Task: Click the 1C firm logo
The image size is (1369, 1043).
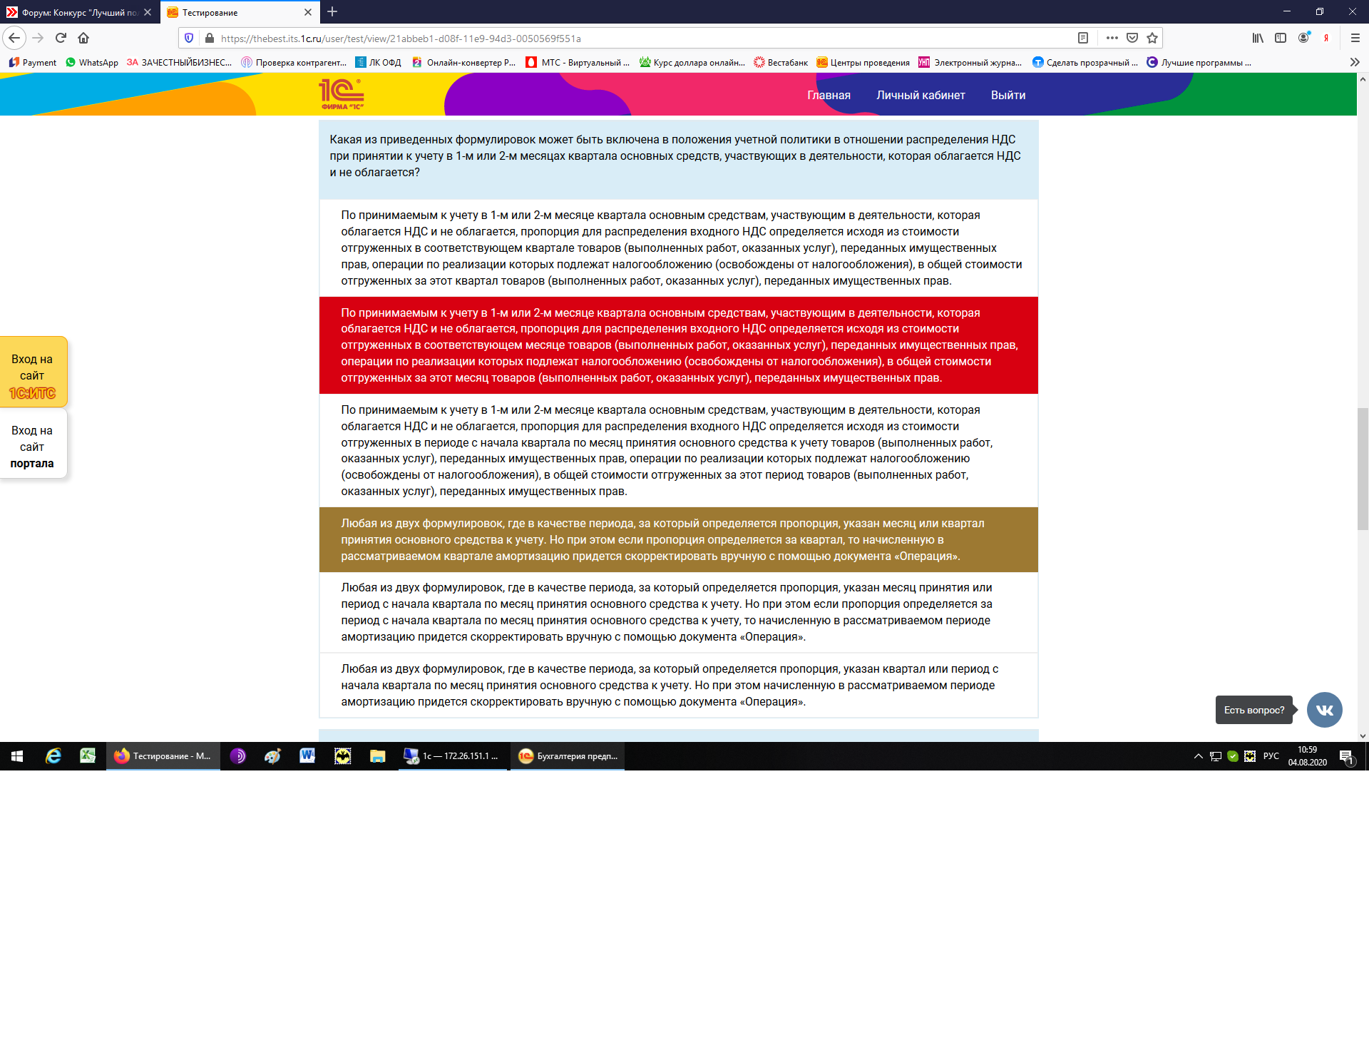Action: tap(341, 94)
